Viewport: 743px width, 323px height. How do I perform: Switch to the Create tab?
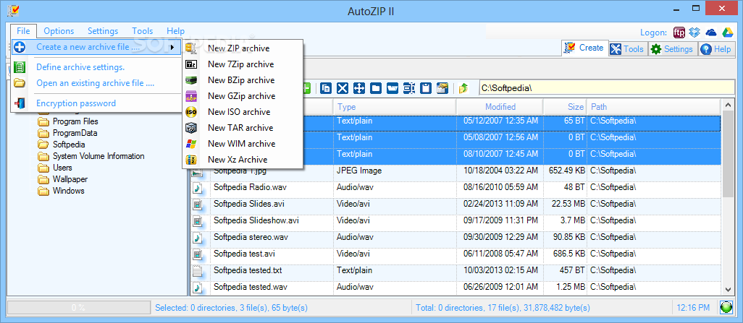pyautogui.click(x=585, y=48)
